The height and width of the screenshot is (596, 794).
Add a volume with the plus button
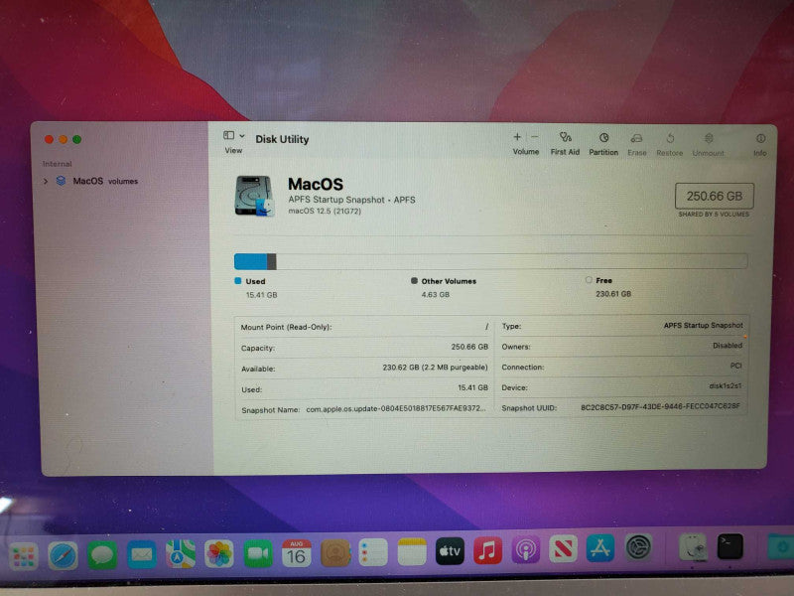coord(517,137)
